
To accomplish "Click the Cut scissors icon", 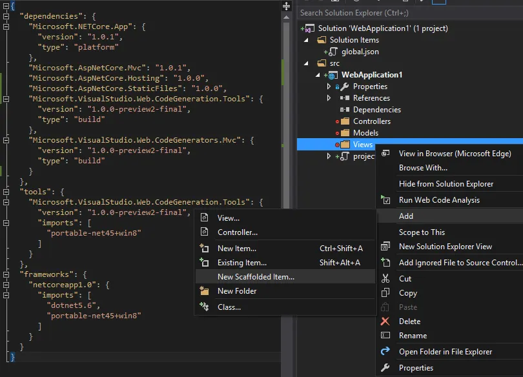I will tap(385, 278).
